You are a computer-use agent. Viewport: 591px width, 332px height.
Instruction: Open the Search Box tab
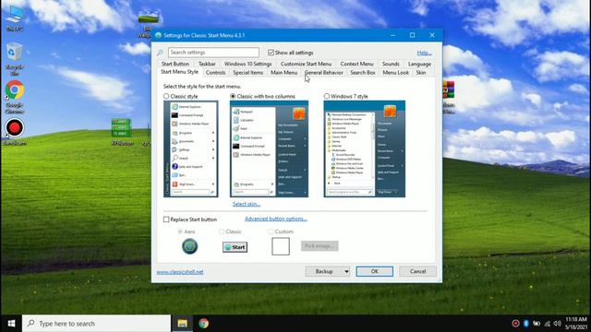point(363,72)
